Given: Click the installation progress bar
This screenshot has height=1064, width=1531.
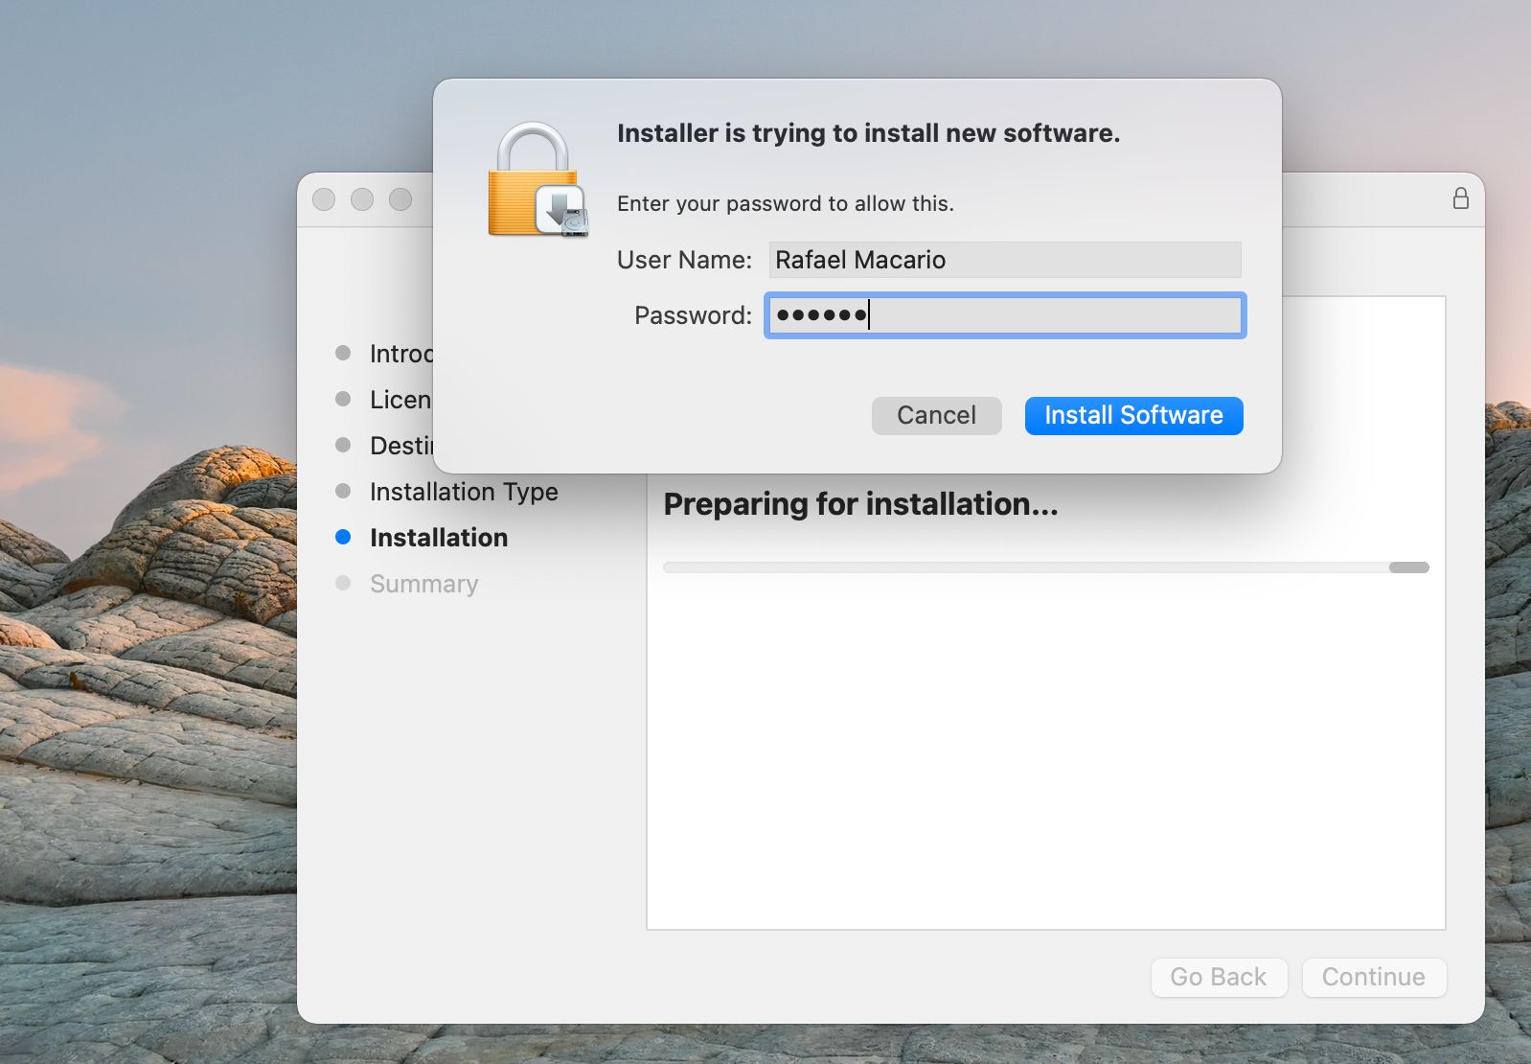Looking at the screenshot, I should pos(1045,567).
